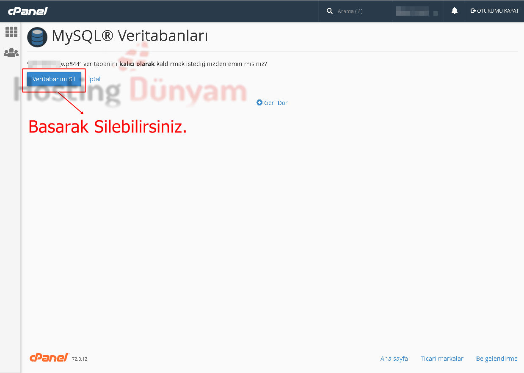This screenshot has width=524, height=373.
Task: Open the home grid icon in sidebar
Action: (11, 32)
